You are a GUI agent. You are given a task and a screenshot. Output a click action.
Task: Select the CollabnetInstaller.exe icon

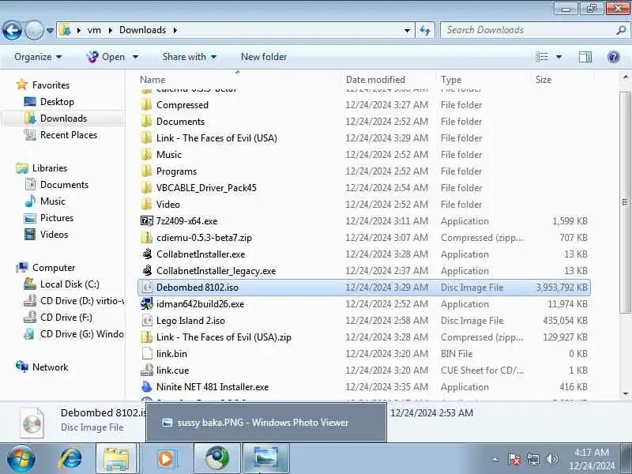pos(147,254)
